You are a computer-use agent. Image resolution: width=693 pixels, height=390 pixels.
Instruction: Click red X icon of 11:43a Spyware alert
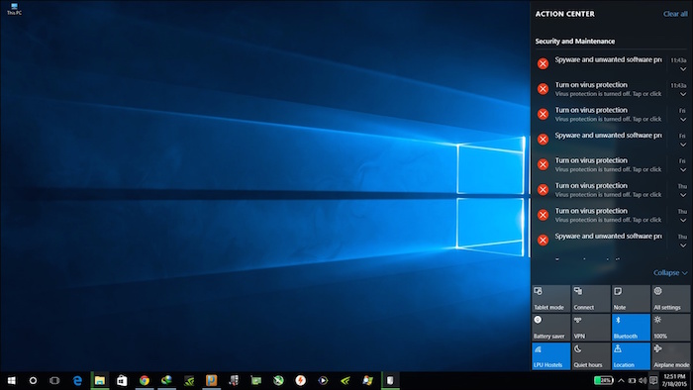pyautogui.click(x=543, y=63)
